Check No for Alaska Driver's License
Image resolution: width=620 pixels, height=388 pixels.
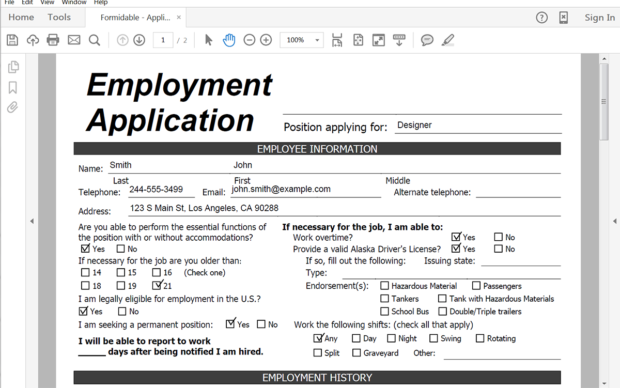coord(499,249)
